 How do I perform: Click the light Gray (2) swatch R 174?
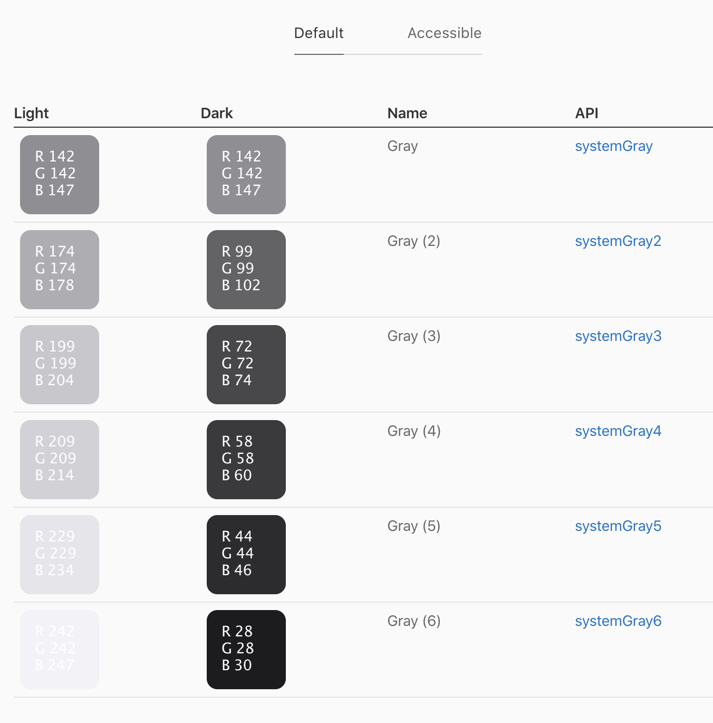pyautogui.click(x=60, y=270)
